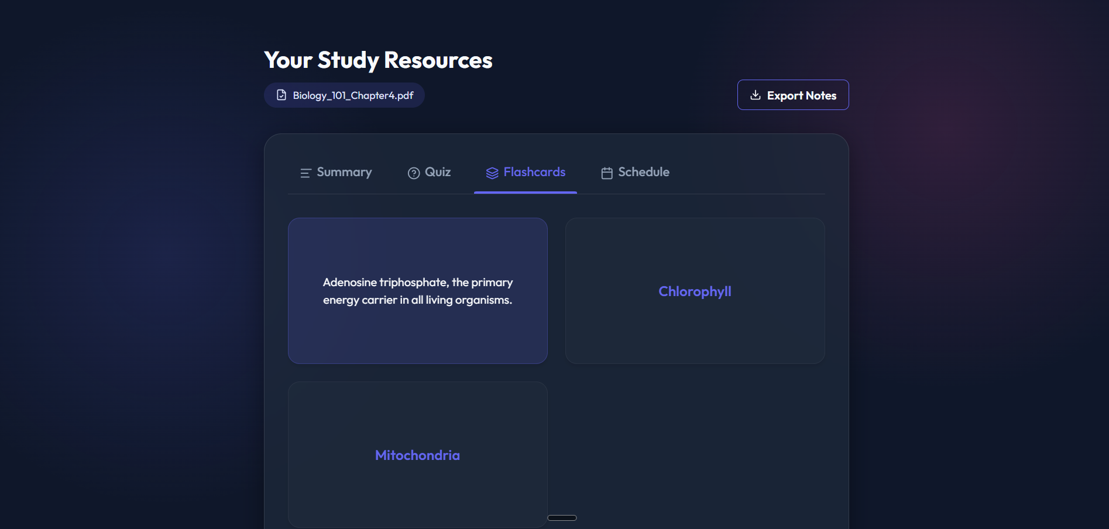Select the Flashcards tab
Image resolution: width=1109 pixels, height=529 pixels.
[526, 173]
